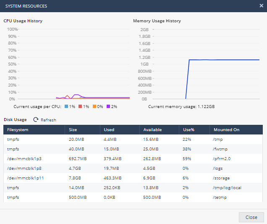Click the CPU Usage History chart area
The image size is (267, 224).
(x=73, y=64)
